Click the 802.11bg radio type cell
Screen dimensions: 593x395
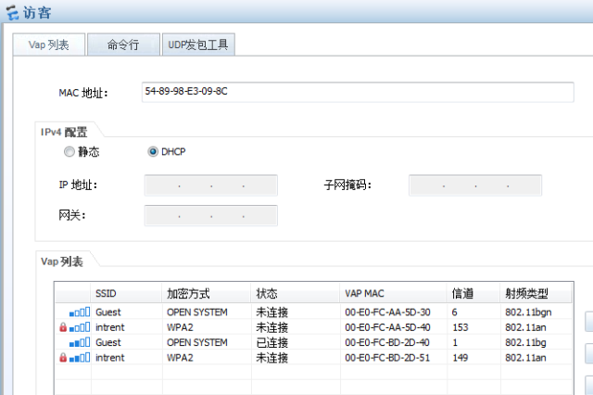pyautogui.click(x=525, y=342)
